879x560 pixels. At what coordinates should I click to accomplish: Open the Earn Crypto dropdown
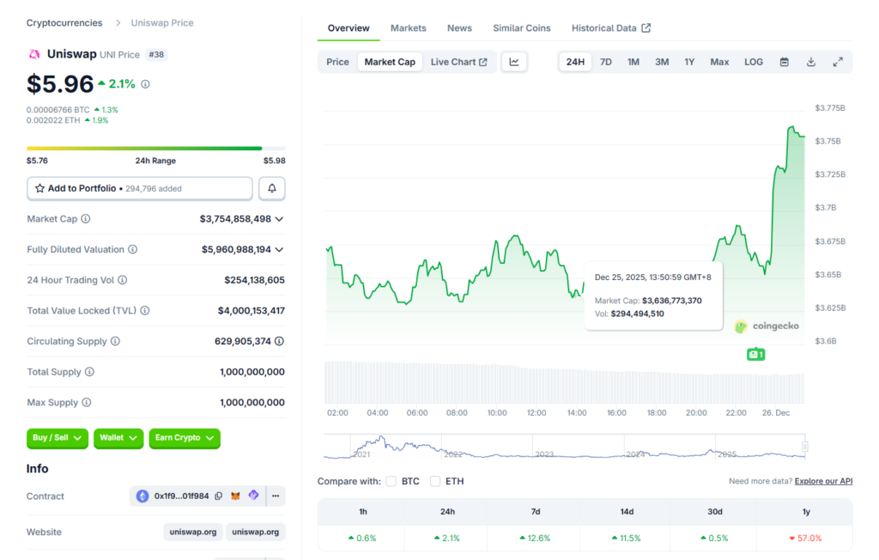tap(184, 438)
